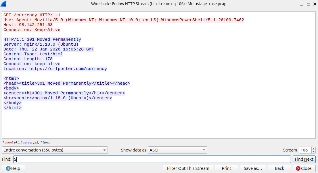Click the "<head><title>301 Moved Permanently" line

click(67, 83)
